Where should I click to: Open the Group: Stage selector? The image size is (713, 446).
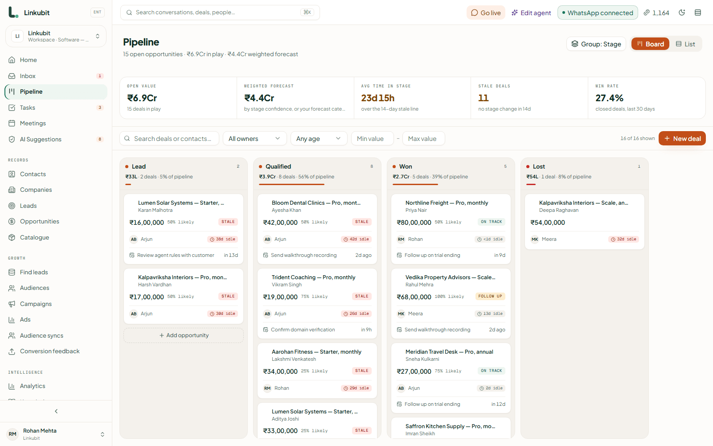[x=596, y=44]
